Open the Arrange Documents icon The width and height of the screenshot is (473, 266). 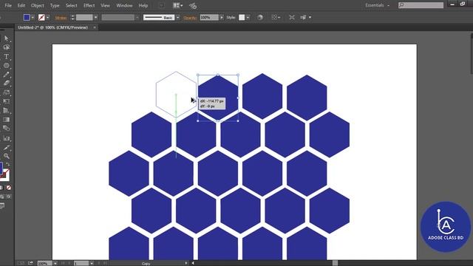click(x=177, y=5)
